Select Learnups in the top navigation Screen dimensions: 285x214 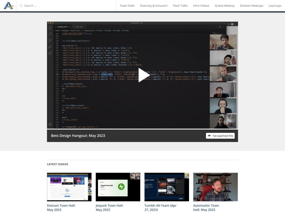click(x=275, y=6)
